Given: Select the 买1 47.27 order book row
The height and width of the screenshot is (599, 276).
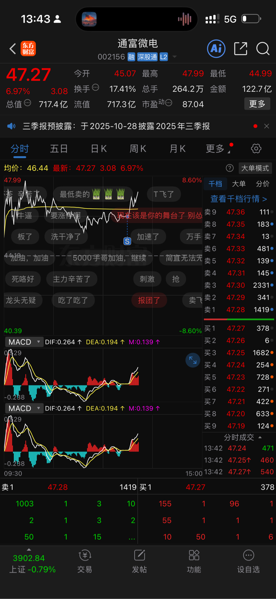Looking at the screenshot, I should click(239, 328).
